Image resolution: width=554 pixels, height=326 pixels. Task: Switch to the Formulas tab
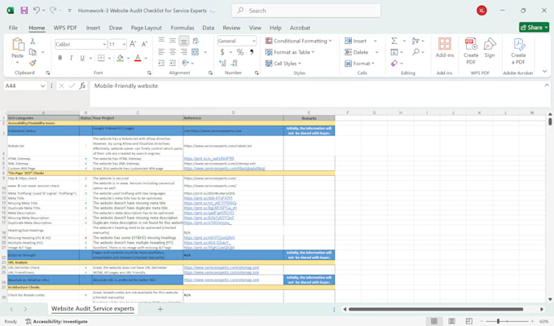(182, 28)
